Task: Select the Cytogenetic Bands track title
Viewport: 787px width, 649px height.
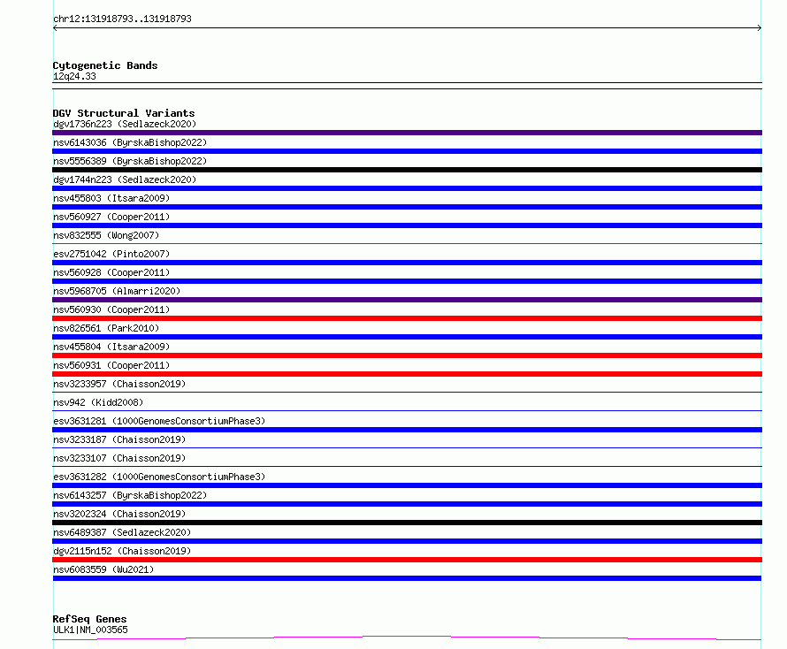Action: pyautogui.click(x=105, y=65)
